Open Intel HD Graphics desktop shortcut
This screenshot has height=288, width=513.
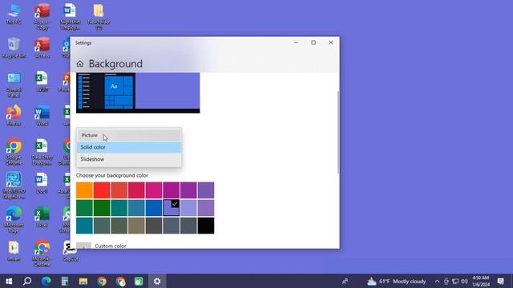click(x=14, y=186)
